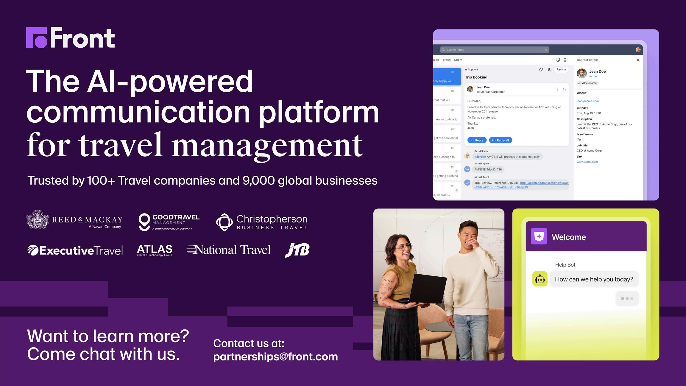Switch to the Trash tab
Screen dimensions: 686x386
tap(446, 60)
